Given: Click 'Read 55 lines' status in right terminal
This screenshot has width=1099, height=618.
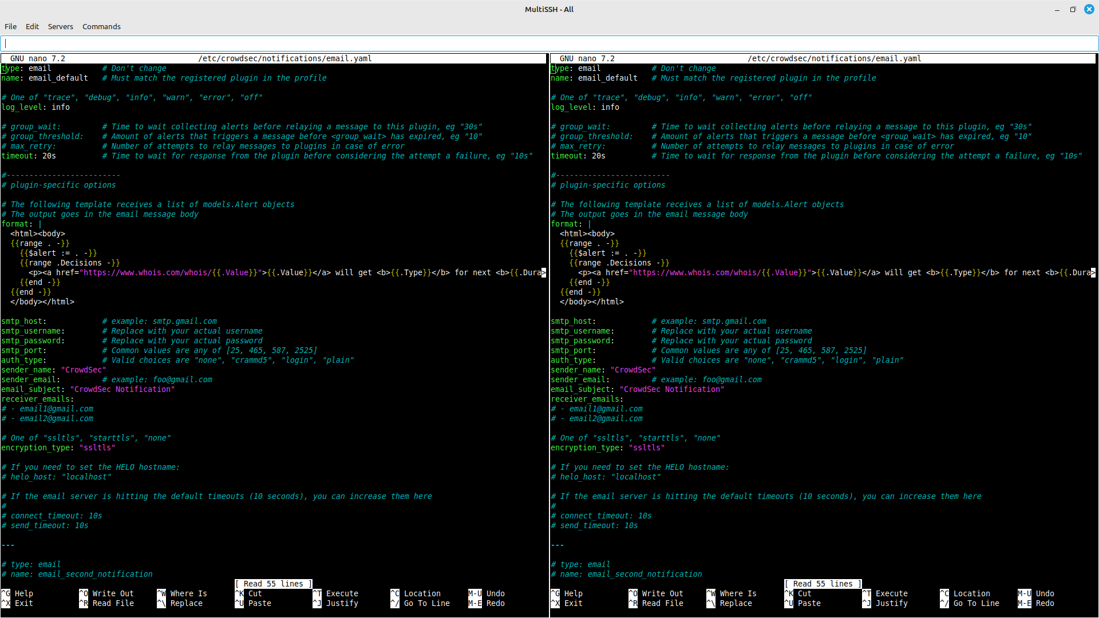Looking at the screenshot, I should tap(823, 584).
